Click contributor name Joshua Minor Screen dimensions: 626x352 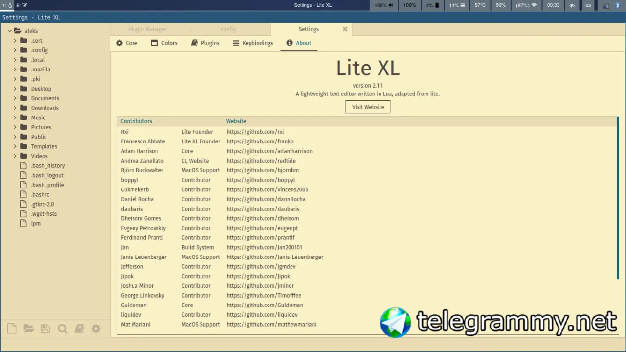click(137, 286)
